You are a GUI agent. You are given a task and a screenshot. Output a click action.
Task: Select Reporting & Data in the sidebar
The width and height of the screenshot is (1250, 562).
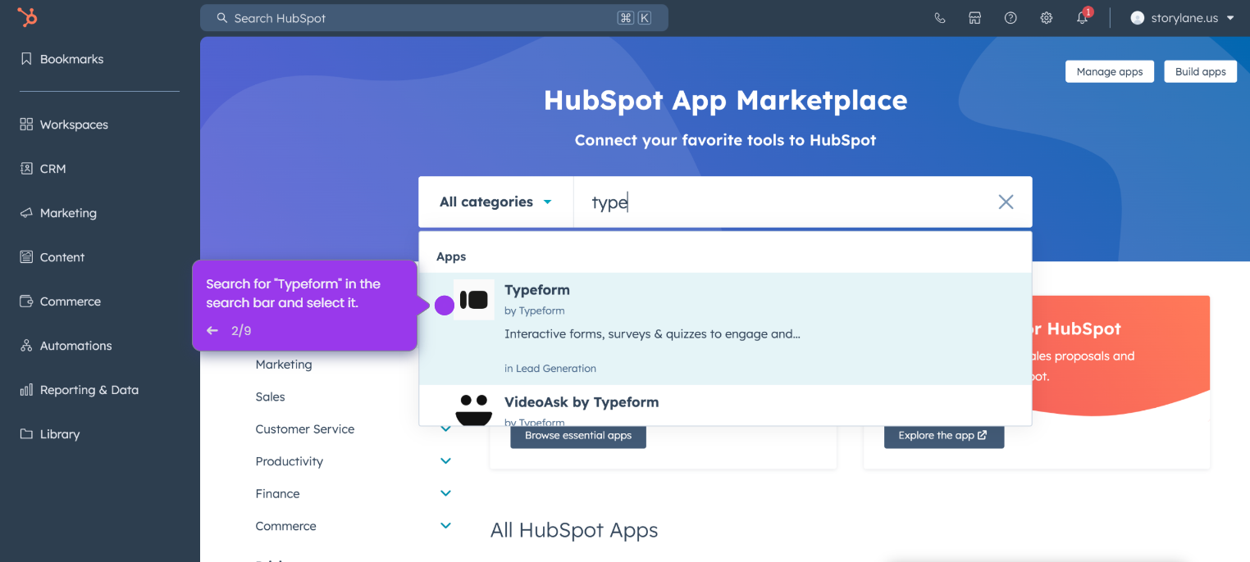[88, 389]
